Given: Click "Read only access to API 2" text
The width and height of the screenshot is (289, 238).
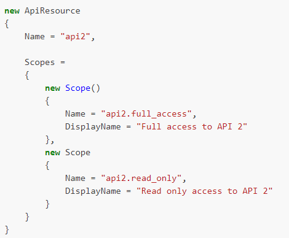Looking at the screenshot, I should click(x=205, y=191).
